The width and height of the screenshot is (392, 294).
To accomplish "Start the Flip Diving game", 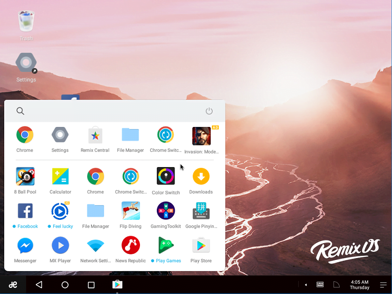I will (130, 210).
